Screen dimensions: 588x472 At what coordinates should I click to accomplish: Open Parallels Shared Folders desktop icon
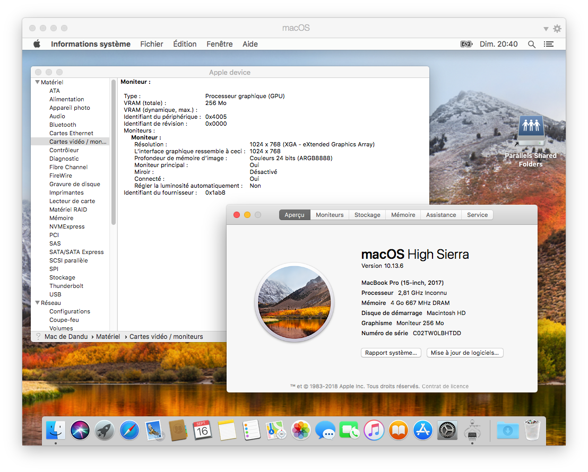pos(531,142)
